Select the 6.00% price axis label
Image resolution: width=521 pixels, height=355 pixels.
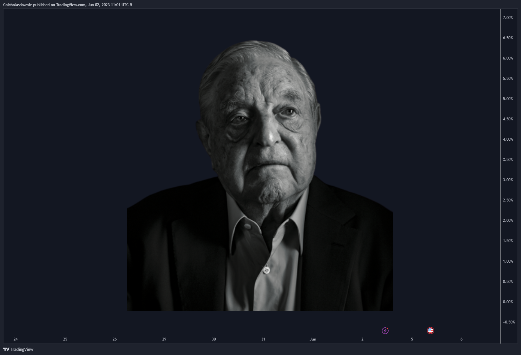508,58
